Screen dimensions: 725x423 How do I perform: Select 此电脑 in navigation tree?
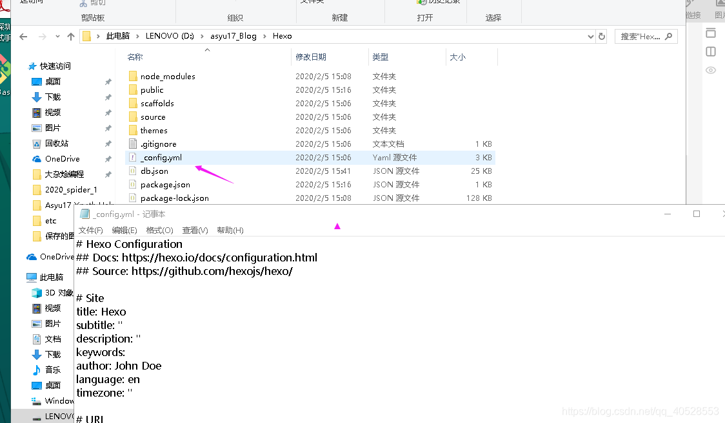click(52, 277)
